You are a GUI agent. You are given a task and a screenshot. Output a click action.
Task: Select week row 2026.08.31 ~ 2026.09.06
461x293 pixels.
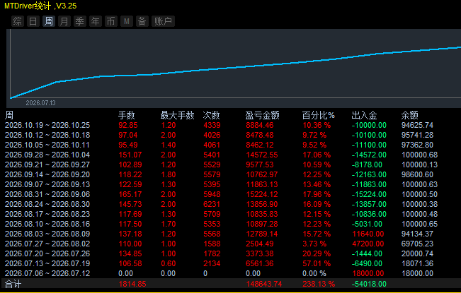231,194
